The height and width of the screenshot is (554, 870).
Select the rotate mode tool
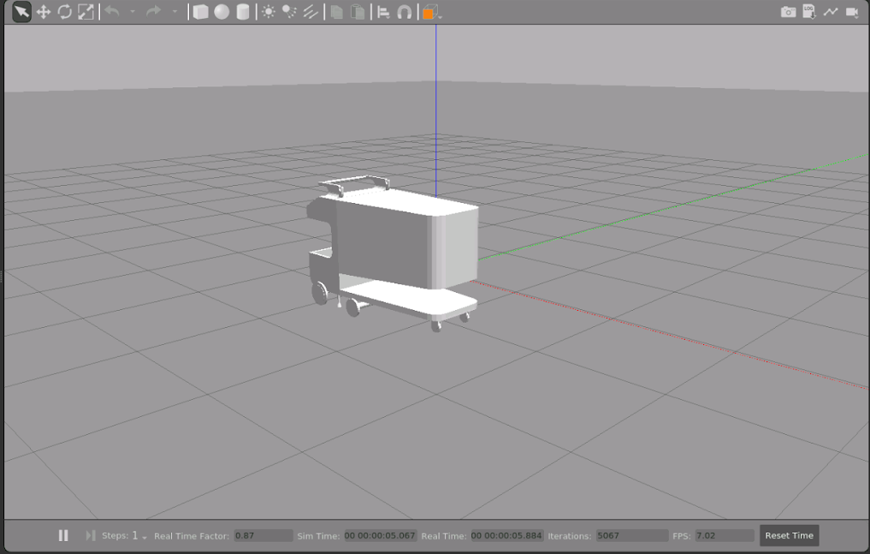(x=64, y=12)
